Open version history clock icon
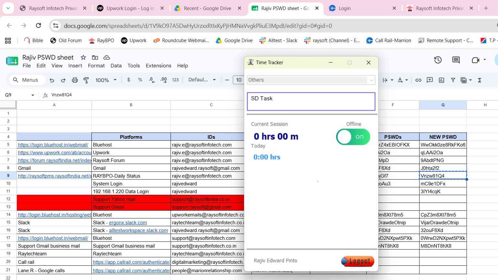The width and height of the screenshot is (498, 280). coord(438,60)
